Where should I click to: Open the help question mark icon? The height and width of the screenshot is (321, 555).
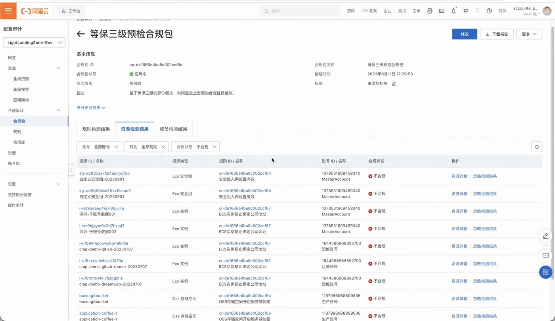489,11
